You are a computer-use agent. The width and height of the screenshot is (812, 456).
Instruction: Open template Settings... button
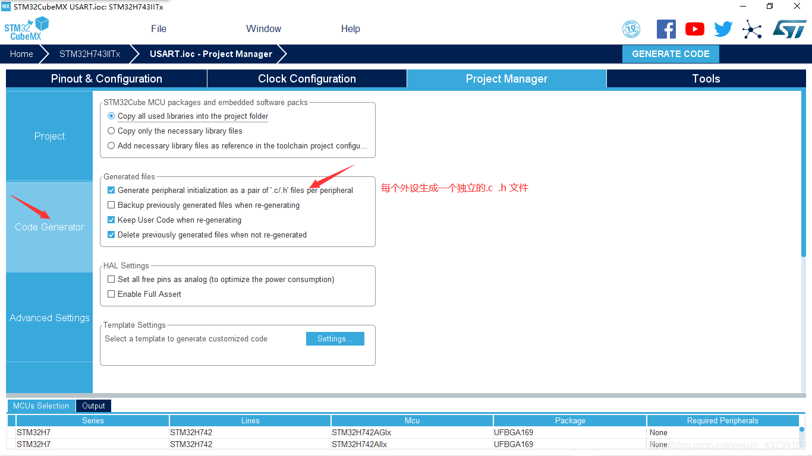pos(335,338)
